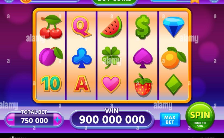This screenshot has height=138, width=224.
Task: Decrease total bet with minus button
Action: (11, 120)
